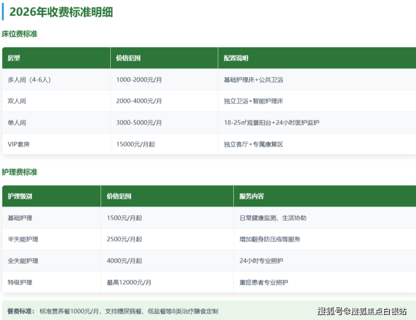Select the 护理费标准 section heading
The width and height of the screenshot is (416, 320).
pos(20,172)
